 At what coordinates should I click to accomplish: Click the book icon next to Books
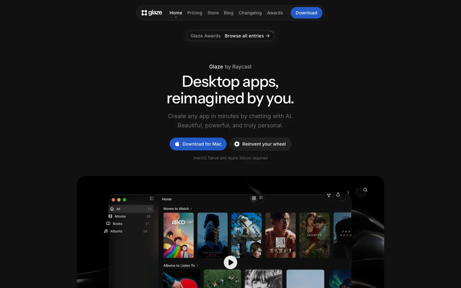click(108, 224)
